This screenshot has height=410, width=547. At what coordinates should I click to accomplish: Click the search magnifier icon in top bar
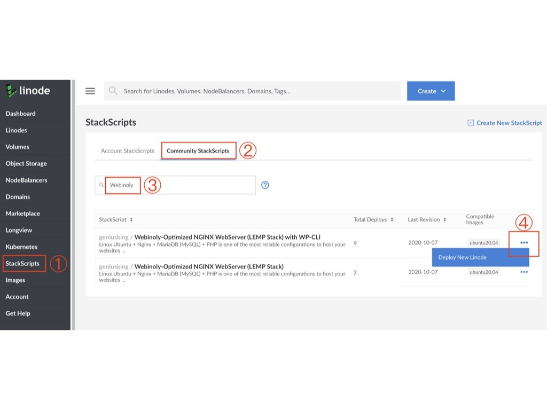coord(113,91)
